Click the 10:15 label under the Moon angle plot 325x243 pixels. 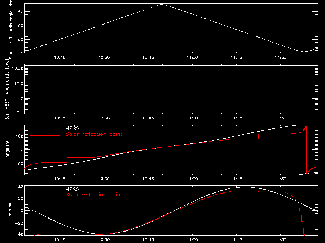[x=60, y=118]
